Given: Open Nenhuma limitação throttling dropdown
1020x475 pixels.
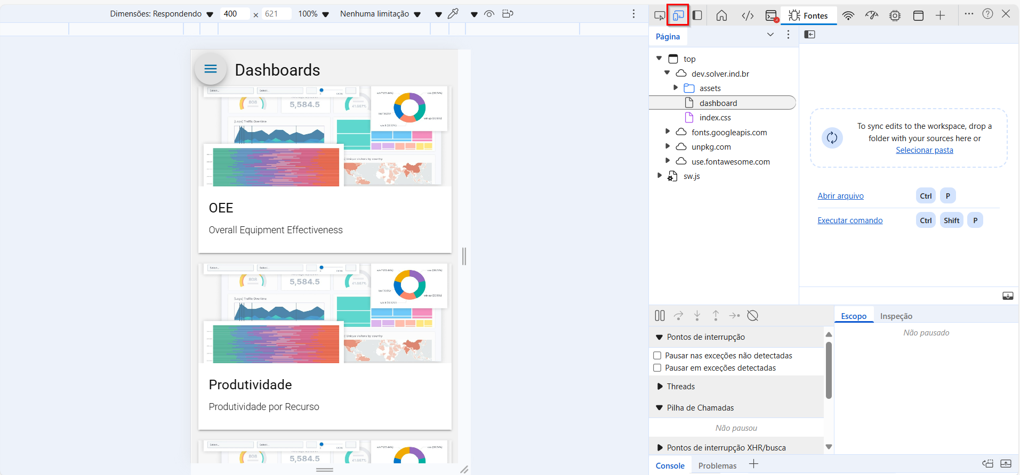Looking at the screenshot, I should click(x=380, y=14).
